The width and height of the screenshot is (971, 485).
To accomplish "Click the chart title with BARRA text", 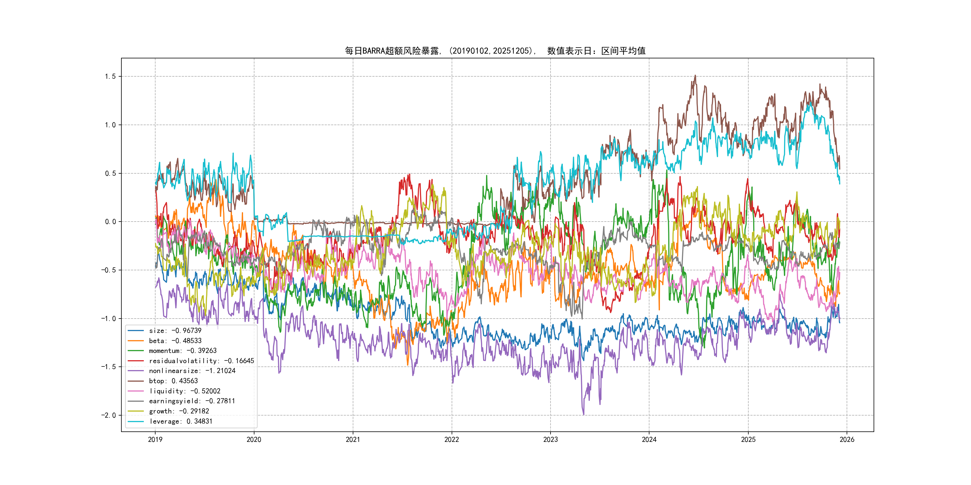I will point(495,51).
